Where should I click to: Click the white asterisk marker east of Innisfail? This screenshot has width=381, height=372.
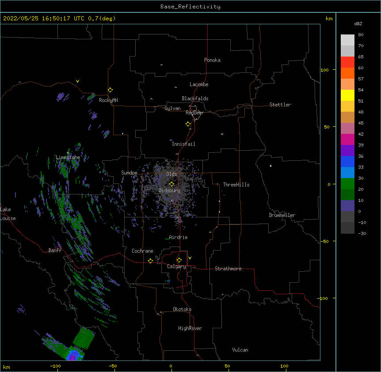[222, 134]
